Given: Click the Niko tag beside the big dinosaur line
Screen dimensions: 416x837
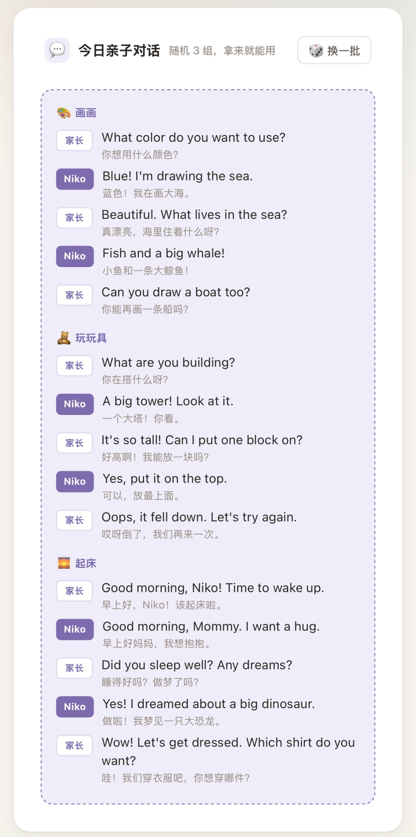Looking at the screenshot, I should coord(75,707).
